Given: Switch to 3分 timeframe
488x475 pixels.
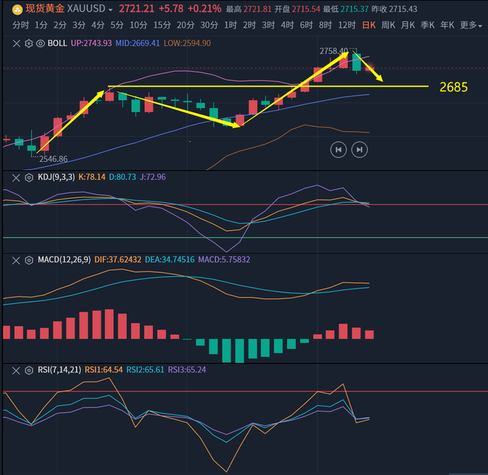Looking at the screenshot, I should [x=79, y=25].
